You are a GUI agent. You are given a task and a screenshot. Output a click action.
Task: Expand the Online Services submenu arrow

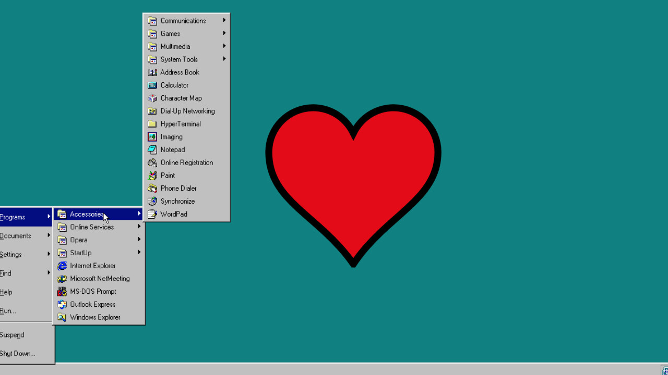pos(139,227)
